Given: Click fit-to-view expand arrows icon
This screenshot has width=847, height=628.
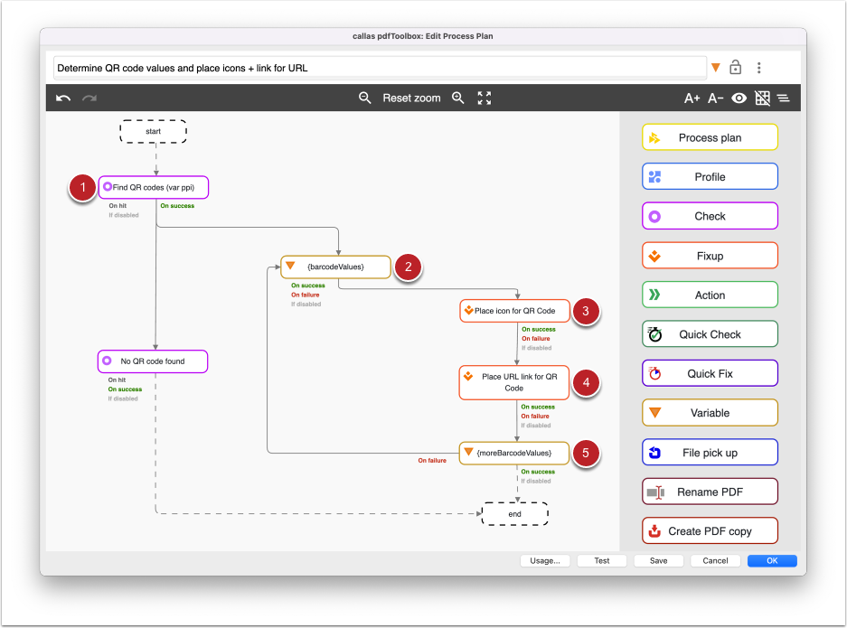Looking at the screenshot, I should coord(485,98).
